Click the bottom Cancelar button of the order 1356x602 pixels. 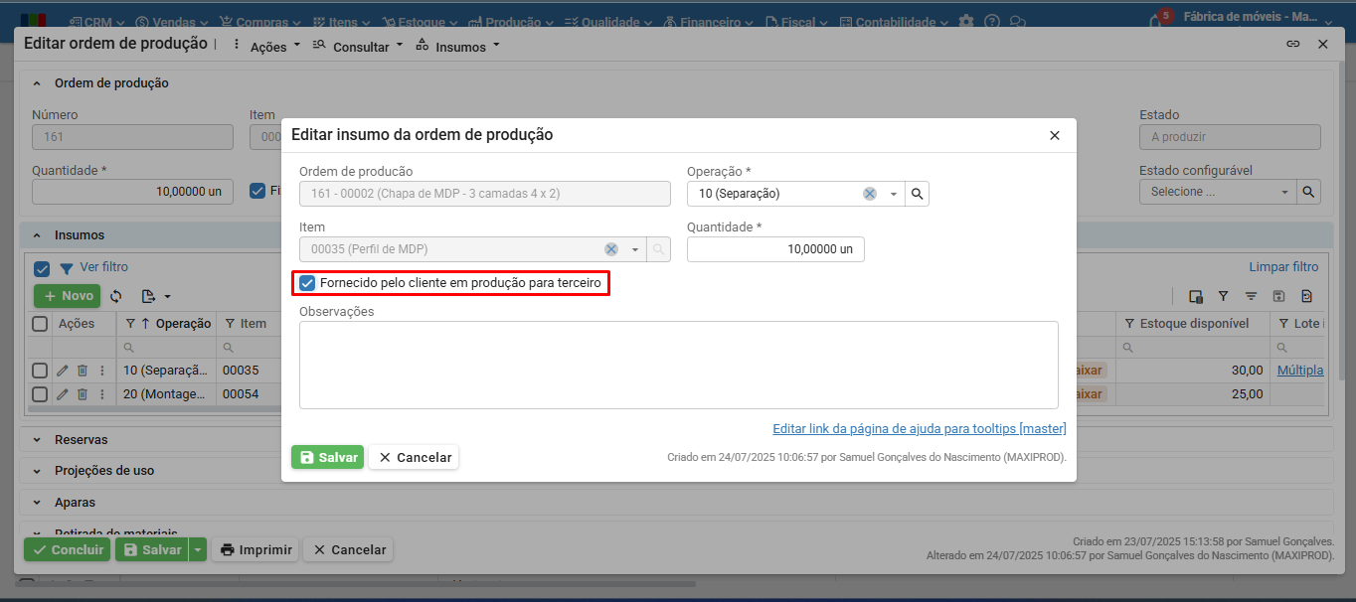coord(349,549)
